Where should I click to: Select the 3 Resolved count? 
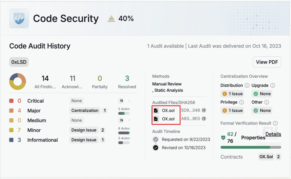pos(127,78)
